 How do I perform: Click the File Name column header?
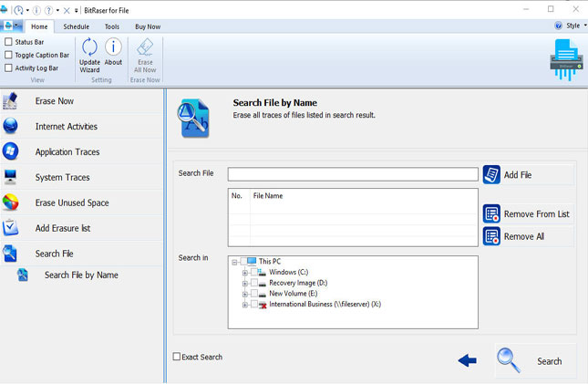click(268, 195)
